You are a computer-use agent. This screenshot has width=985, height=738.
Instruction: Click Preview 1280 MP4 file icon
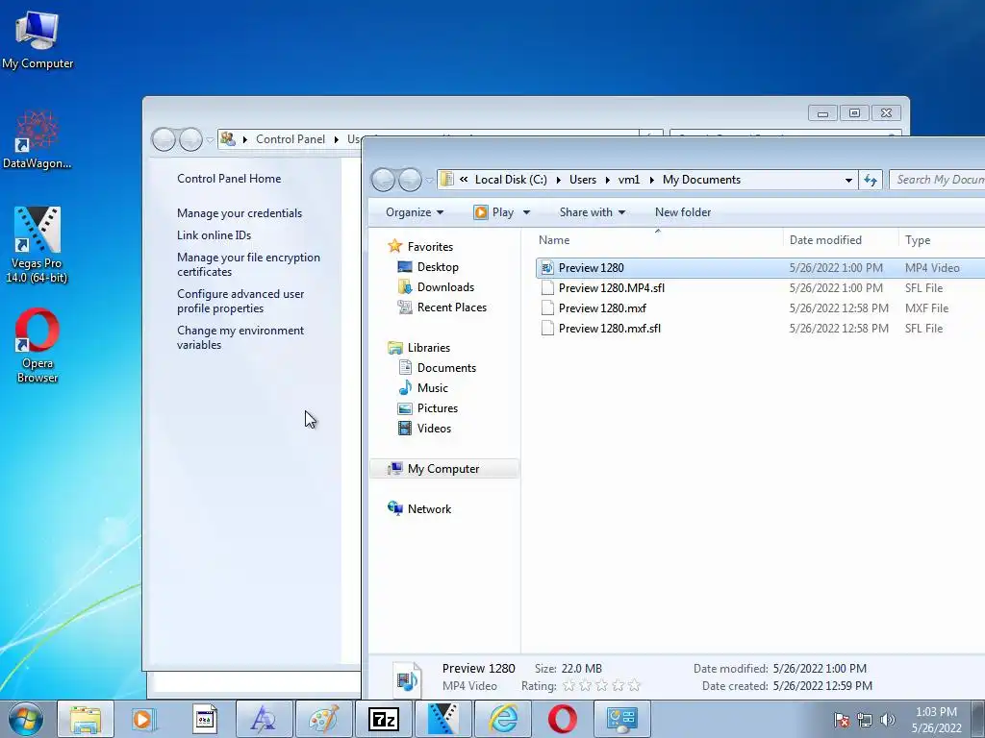(547, 268)
